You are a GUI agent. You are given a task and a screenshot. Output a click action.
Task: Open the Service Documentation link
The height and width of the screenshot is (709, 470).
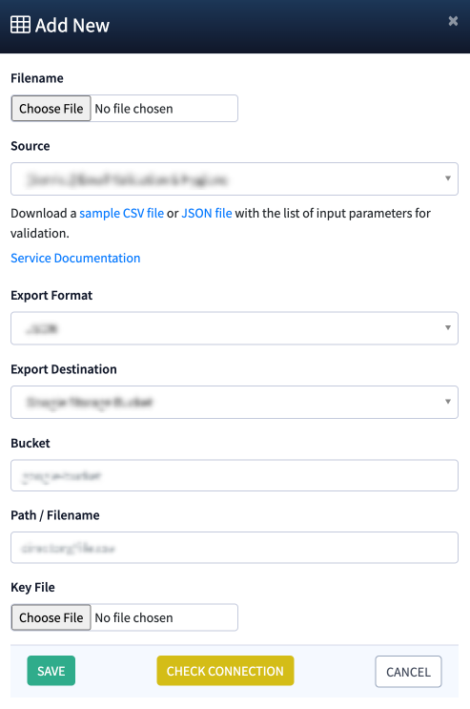[75, 258]
